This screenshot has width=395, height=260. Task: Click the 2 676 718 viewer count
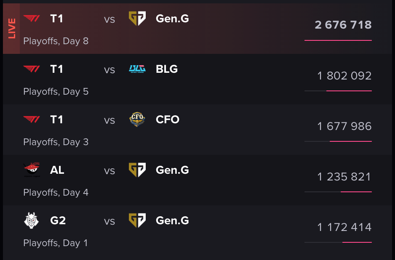pyautogui.click(x=343, y=25)
